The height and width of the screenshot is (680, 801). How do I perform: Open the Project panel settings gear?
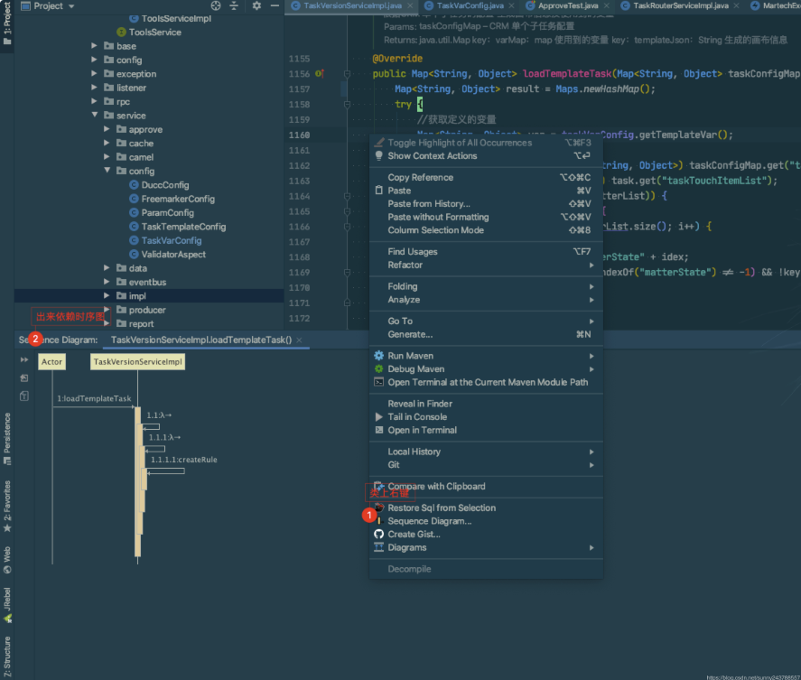tap(256, 6)
